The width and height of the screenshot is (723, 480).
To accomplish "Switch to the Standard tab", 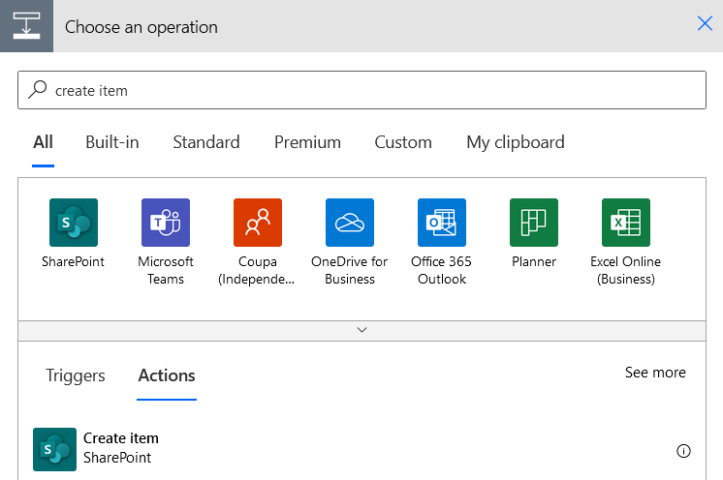I will (206, 142).
